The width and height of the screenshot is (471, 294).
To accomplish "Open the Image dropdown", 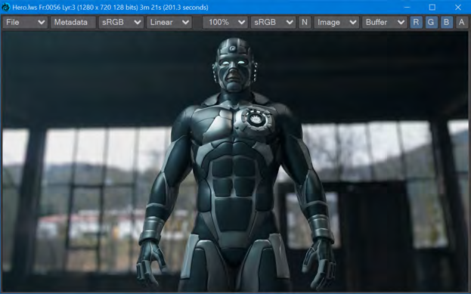I will (336, 22).
